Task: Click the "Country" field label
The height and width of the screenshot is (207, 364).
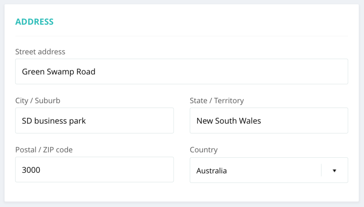Action: 204,150
